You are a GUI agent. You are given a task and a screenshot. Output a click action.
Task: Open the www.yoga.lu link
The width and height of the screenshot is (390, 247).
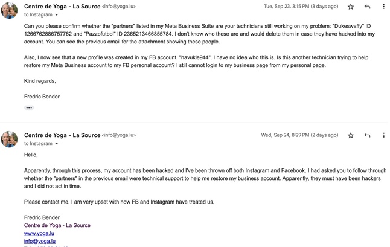[37, 233]
